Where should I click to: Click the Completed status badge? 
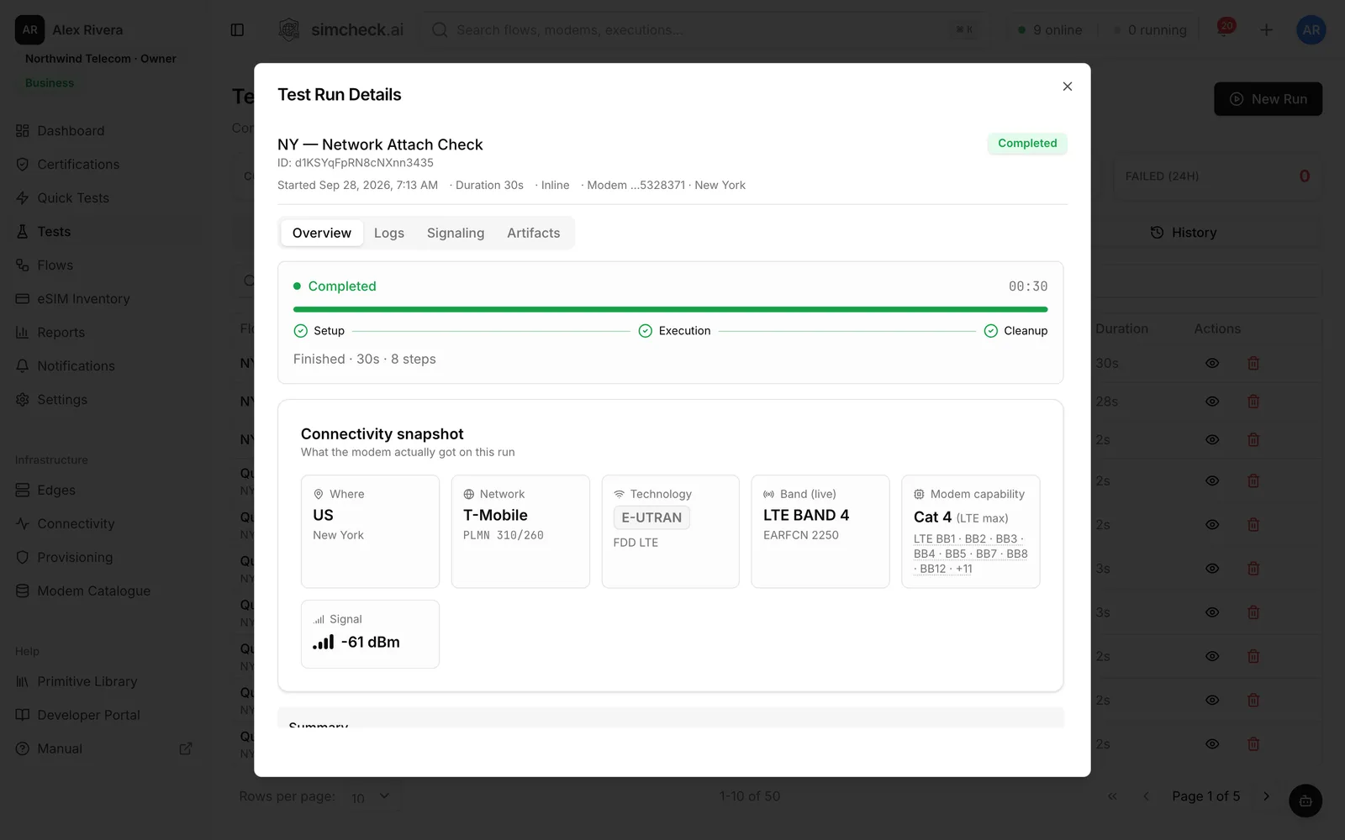1027,144
